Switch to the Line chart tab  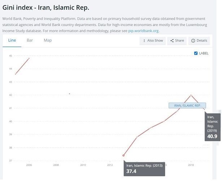coord(12,40)
